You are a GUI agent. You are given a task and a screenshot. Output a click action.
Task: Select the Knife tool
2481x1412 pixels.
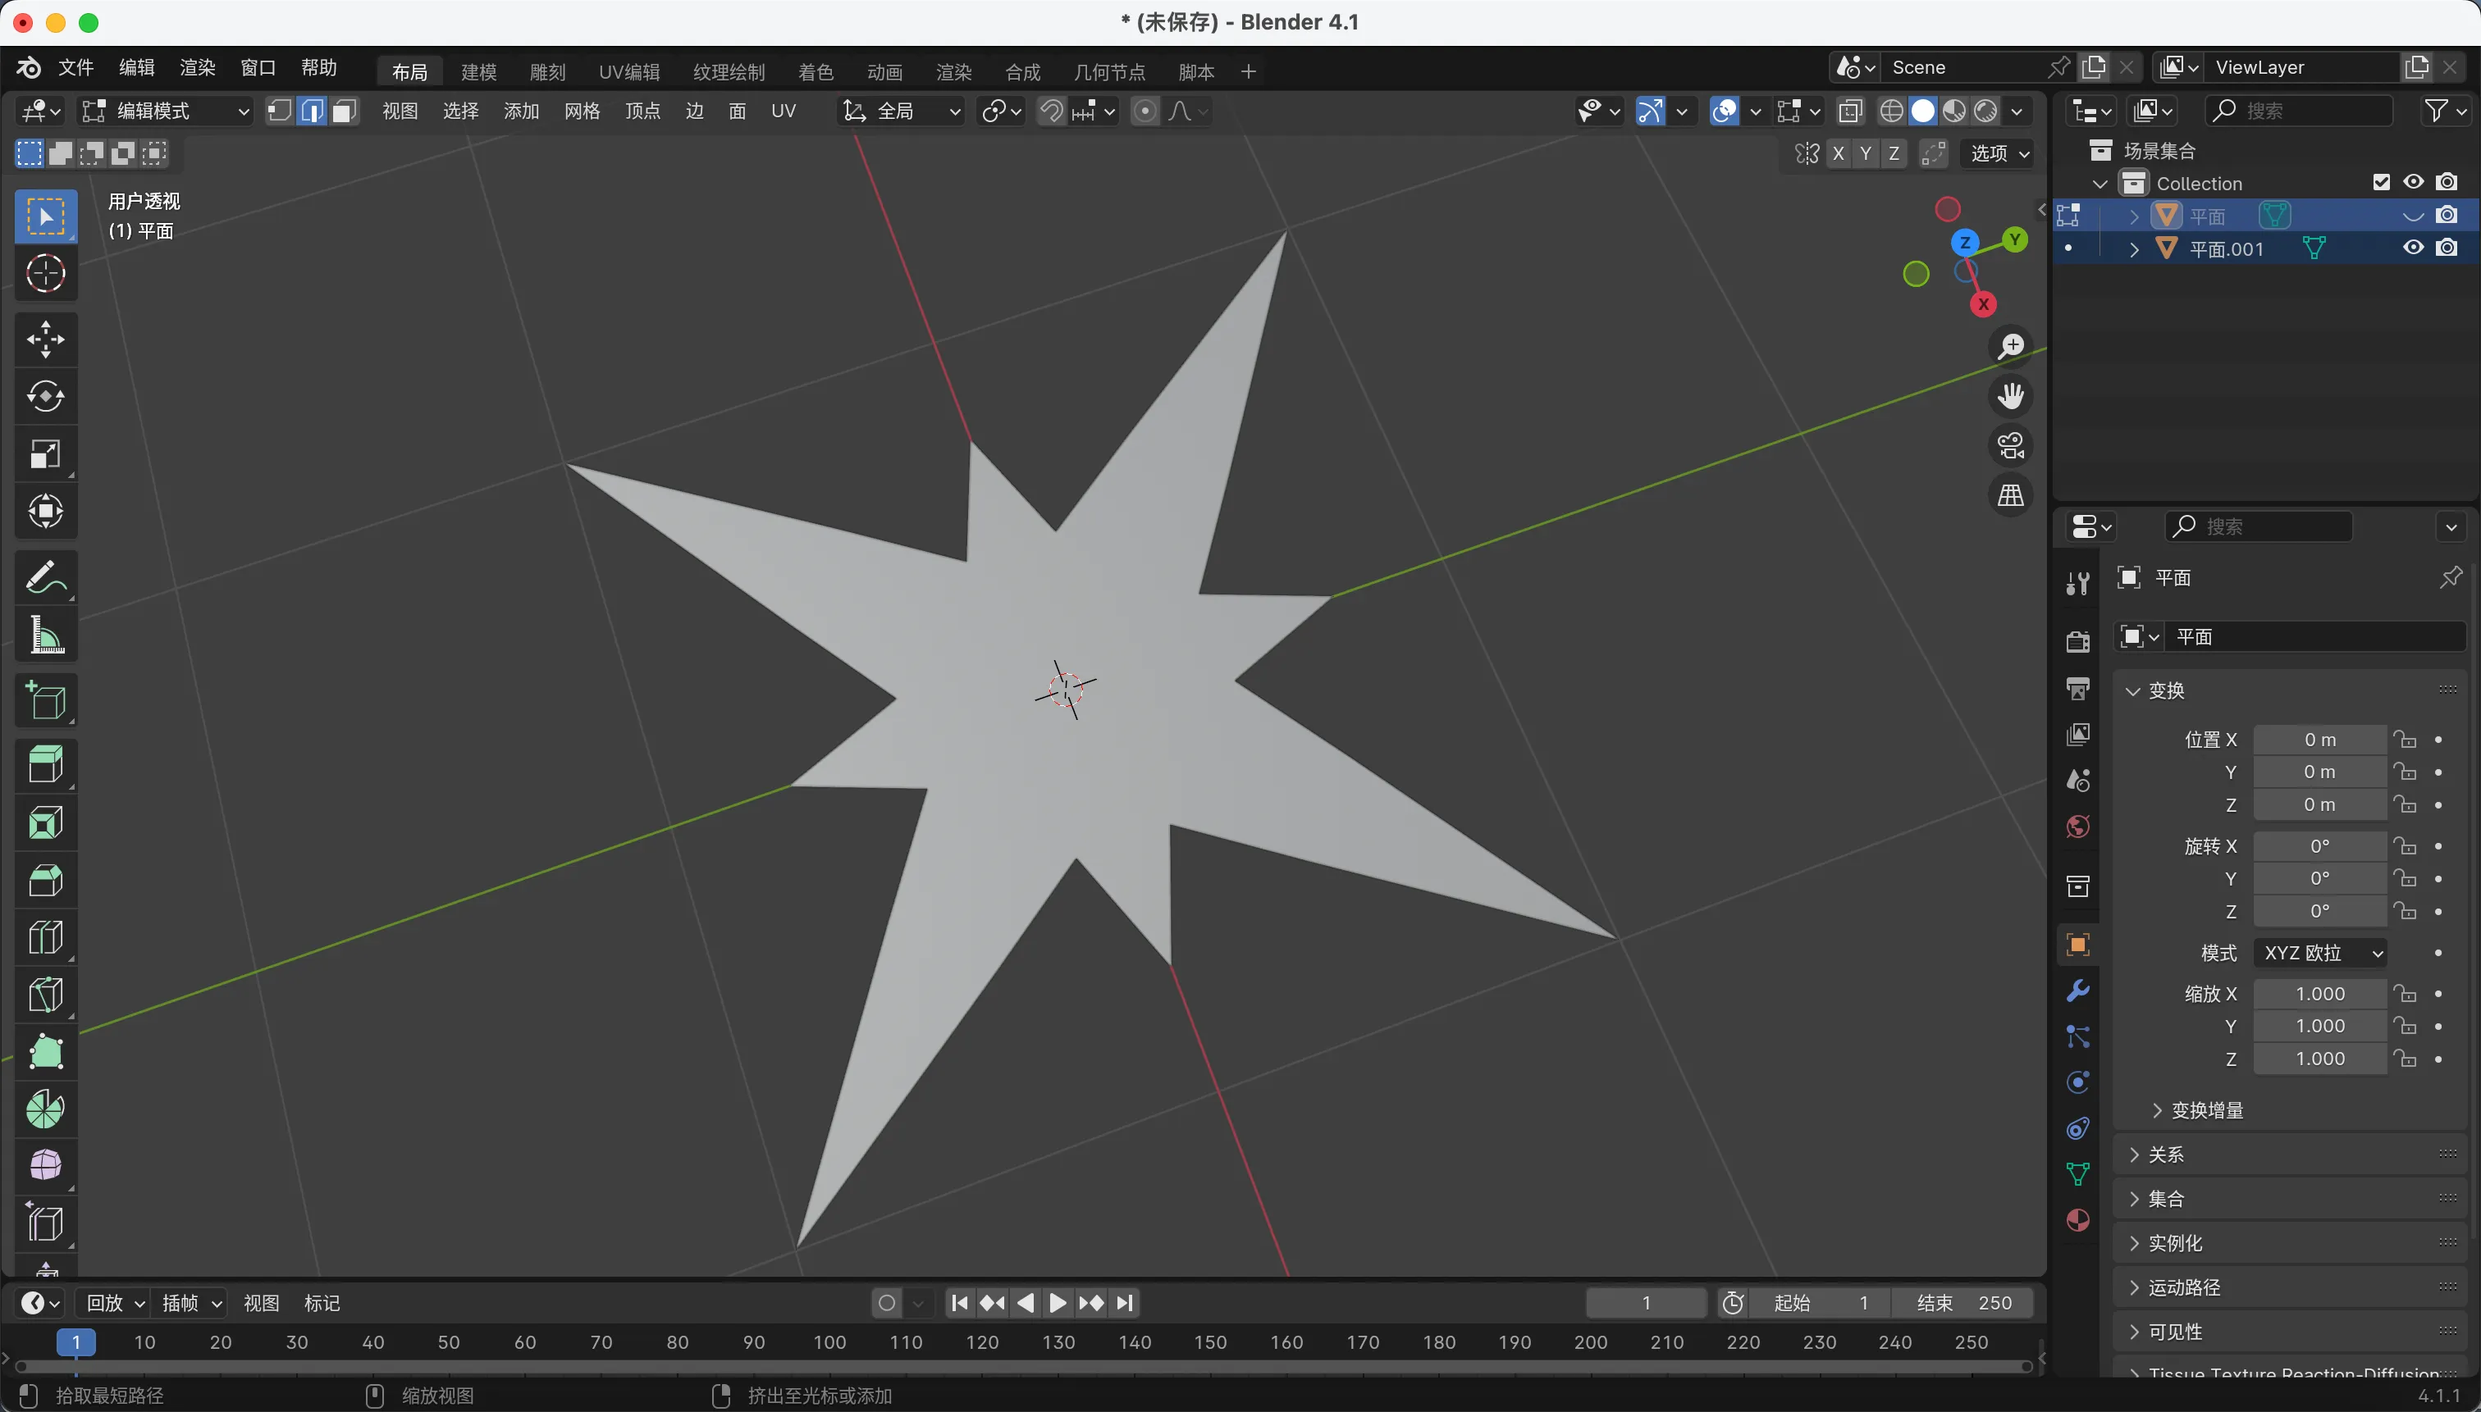pyautogui.click(x=44, y=995)
